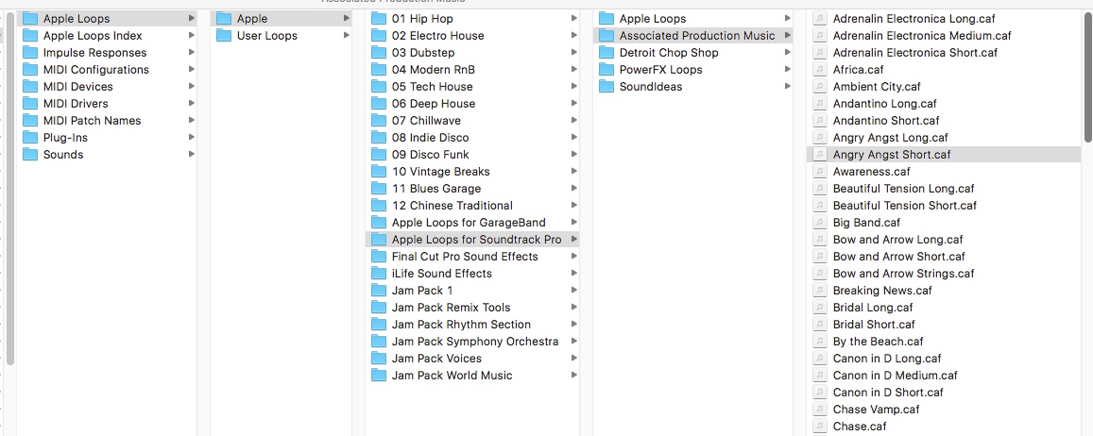The width and height of the screenshot is (1093, 436).
Task: Click the Detroit Chop Shop folder icon
Action: (606, 52)
